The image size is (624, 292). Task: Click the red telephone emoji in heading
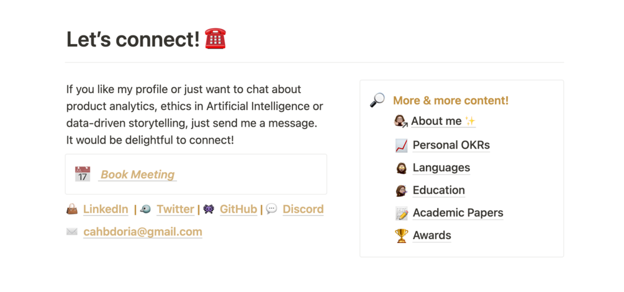coord(215,39)
